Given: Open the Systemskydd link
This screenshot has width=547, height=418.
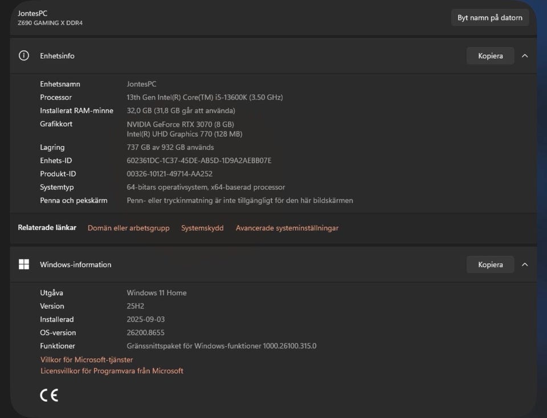Looking at the screenshot, I should coord(202,228).
